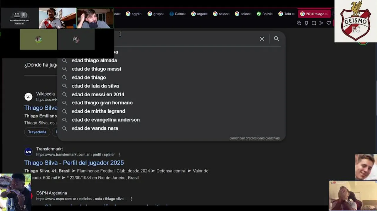The width and height of the screenshot is (377, 211).
Task: Click the Transfermarkt favicon icon
Action: click(x=28, y=152)
